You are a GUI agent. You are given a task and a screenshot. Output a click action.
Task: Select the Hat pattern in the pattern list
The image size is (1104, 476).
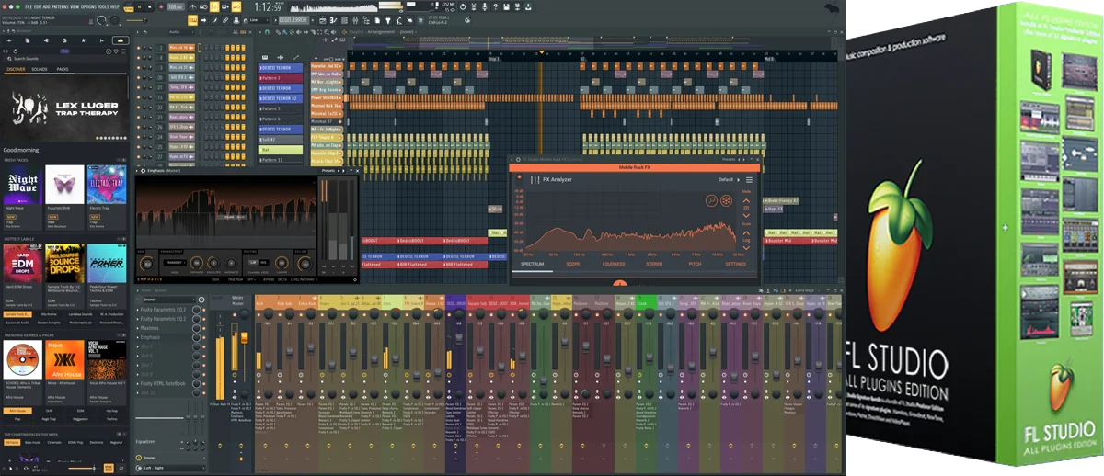click(x=281, y=150)
